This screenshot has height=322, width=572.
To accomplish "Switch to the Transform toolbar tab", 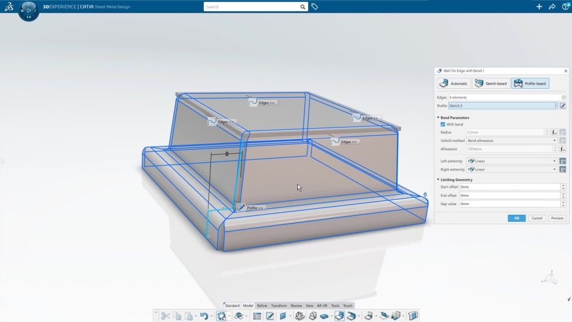I will coord(279,305).
